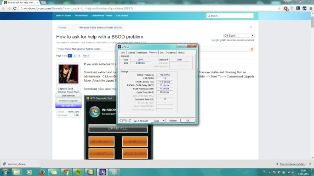Screen dimensions: 314x176
Task: Open the dark blue extension icon
Action: coord(304,8)
